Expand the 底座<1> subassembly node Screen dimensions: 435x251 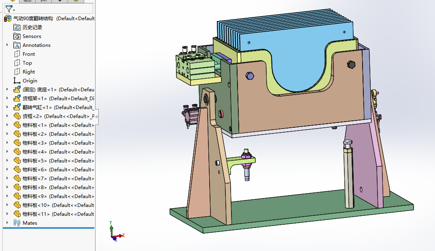pos(7,89)
